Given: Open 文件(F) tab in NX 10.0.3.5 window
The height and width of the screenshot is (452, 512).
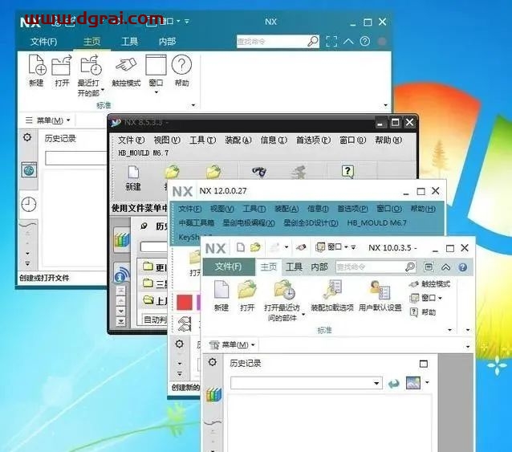Looking at the screenshot, I should (229, 267).
